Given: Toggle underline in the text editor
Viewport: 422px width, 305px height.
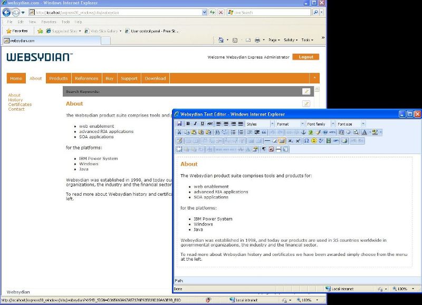Looking at the screenshot, I should [203, 124].
